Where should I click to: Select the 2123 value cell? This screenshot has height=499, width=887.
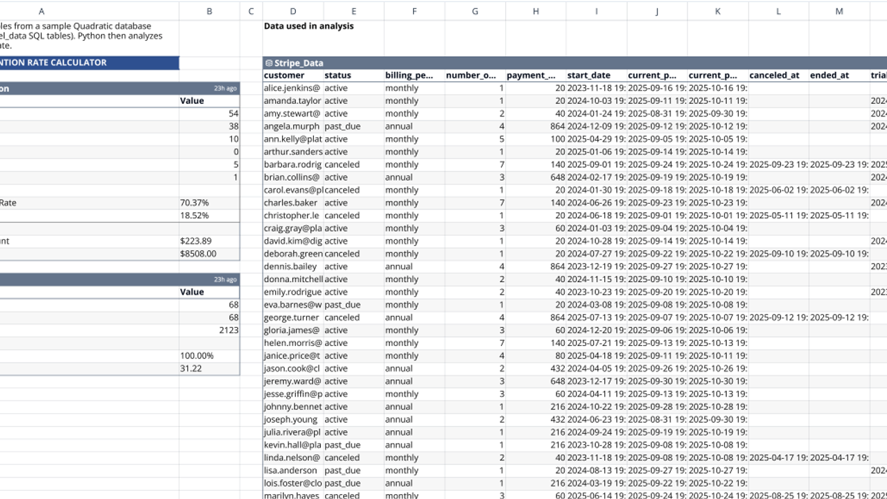pos(210,330)
